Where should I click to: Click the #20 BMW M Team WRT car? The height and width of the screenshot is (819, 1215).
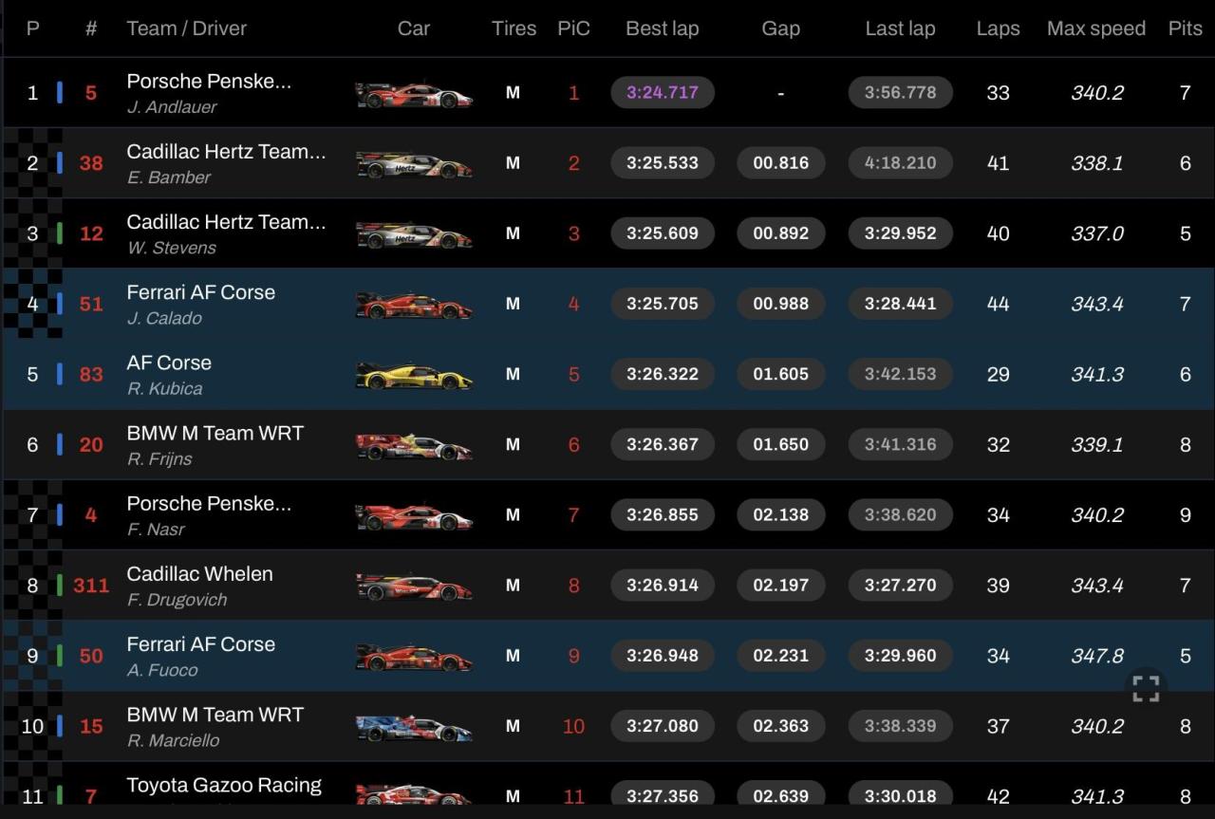tap(413, 446)
